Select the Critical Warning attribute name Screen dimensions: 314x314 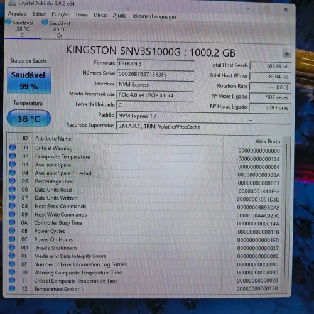[54, 148]
